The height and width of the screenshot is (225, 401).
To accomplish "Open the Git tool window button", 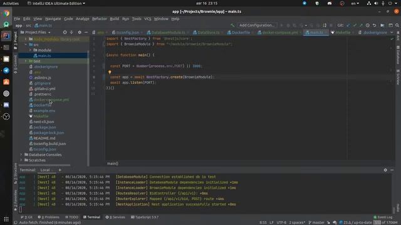I will [26, 217].
